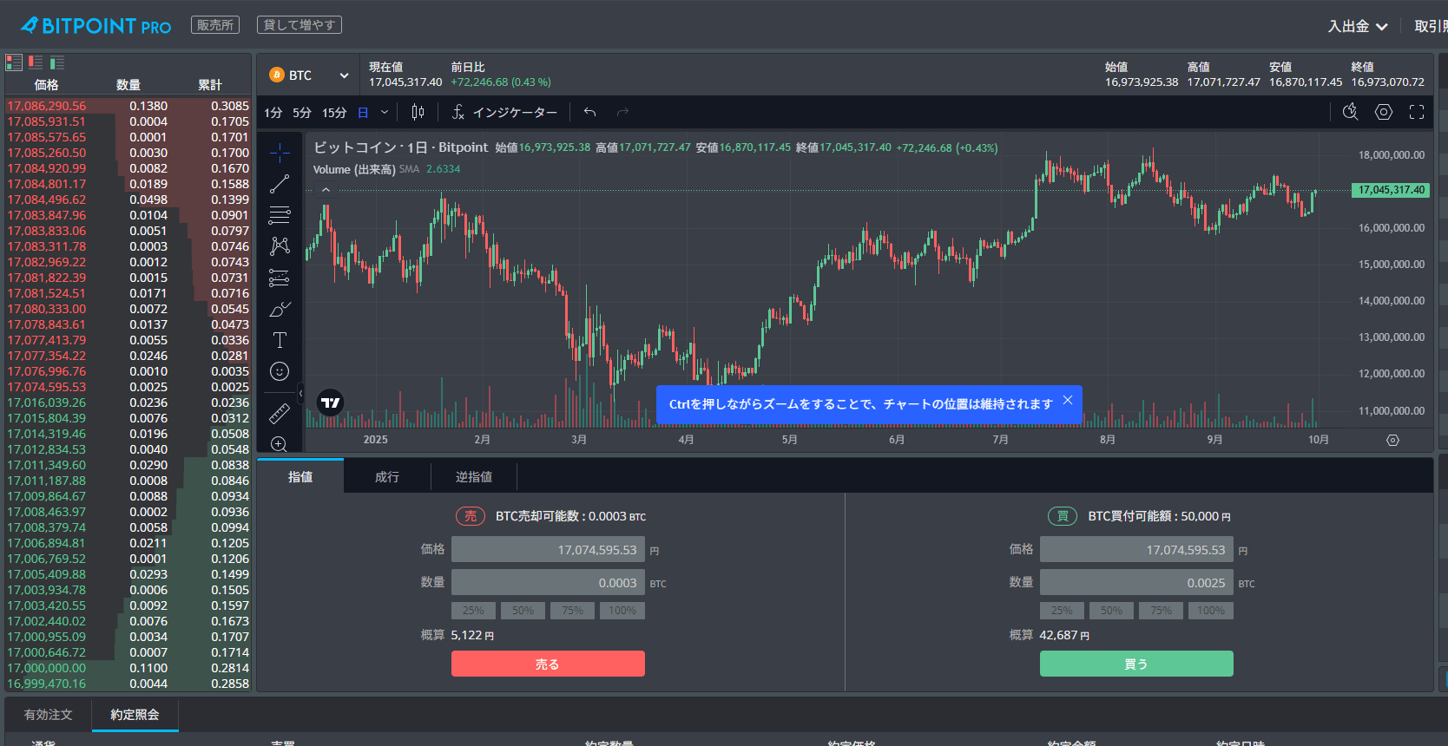Switch order book to combined view
Image resolution: width=1448 pixels, height=746 pixels.
coord(14,62)
